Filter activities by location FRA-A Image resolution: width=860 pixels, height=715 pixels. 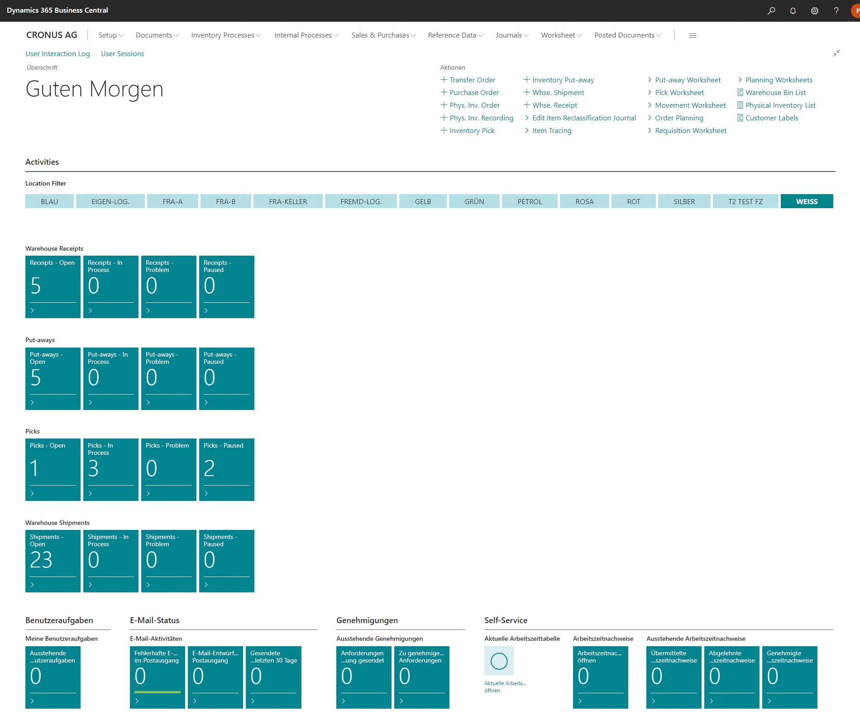(x=172, y=201)
